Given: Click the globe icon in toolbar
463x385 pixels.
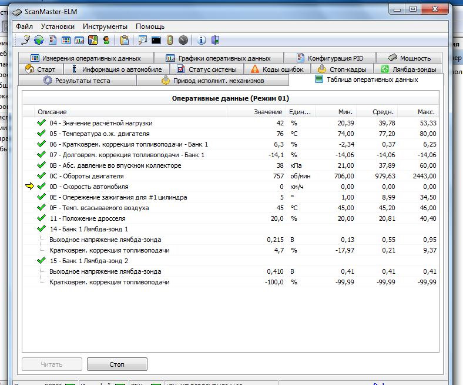Looking at the screenshot, I should [39, 41].
